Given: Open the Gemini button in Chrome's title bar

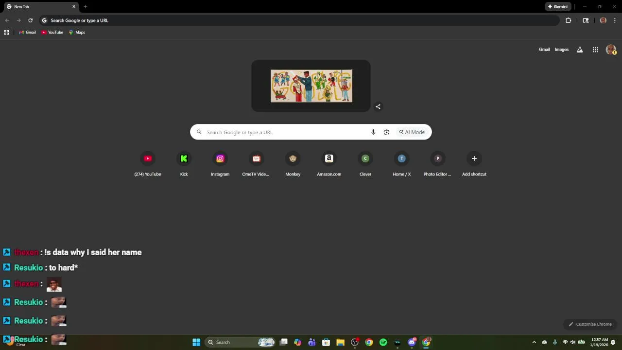Looking at the screenshot, I should [x=557, y=7].
